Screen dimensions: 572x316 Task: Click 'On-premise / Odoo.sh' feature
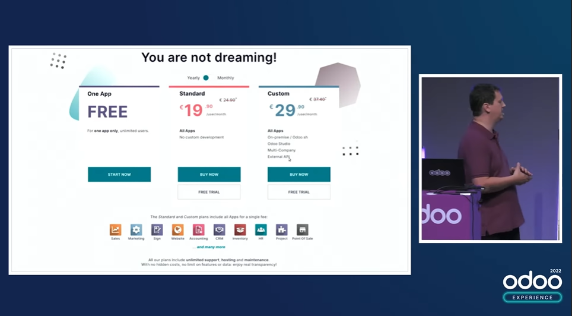point(287,137)
